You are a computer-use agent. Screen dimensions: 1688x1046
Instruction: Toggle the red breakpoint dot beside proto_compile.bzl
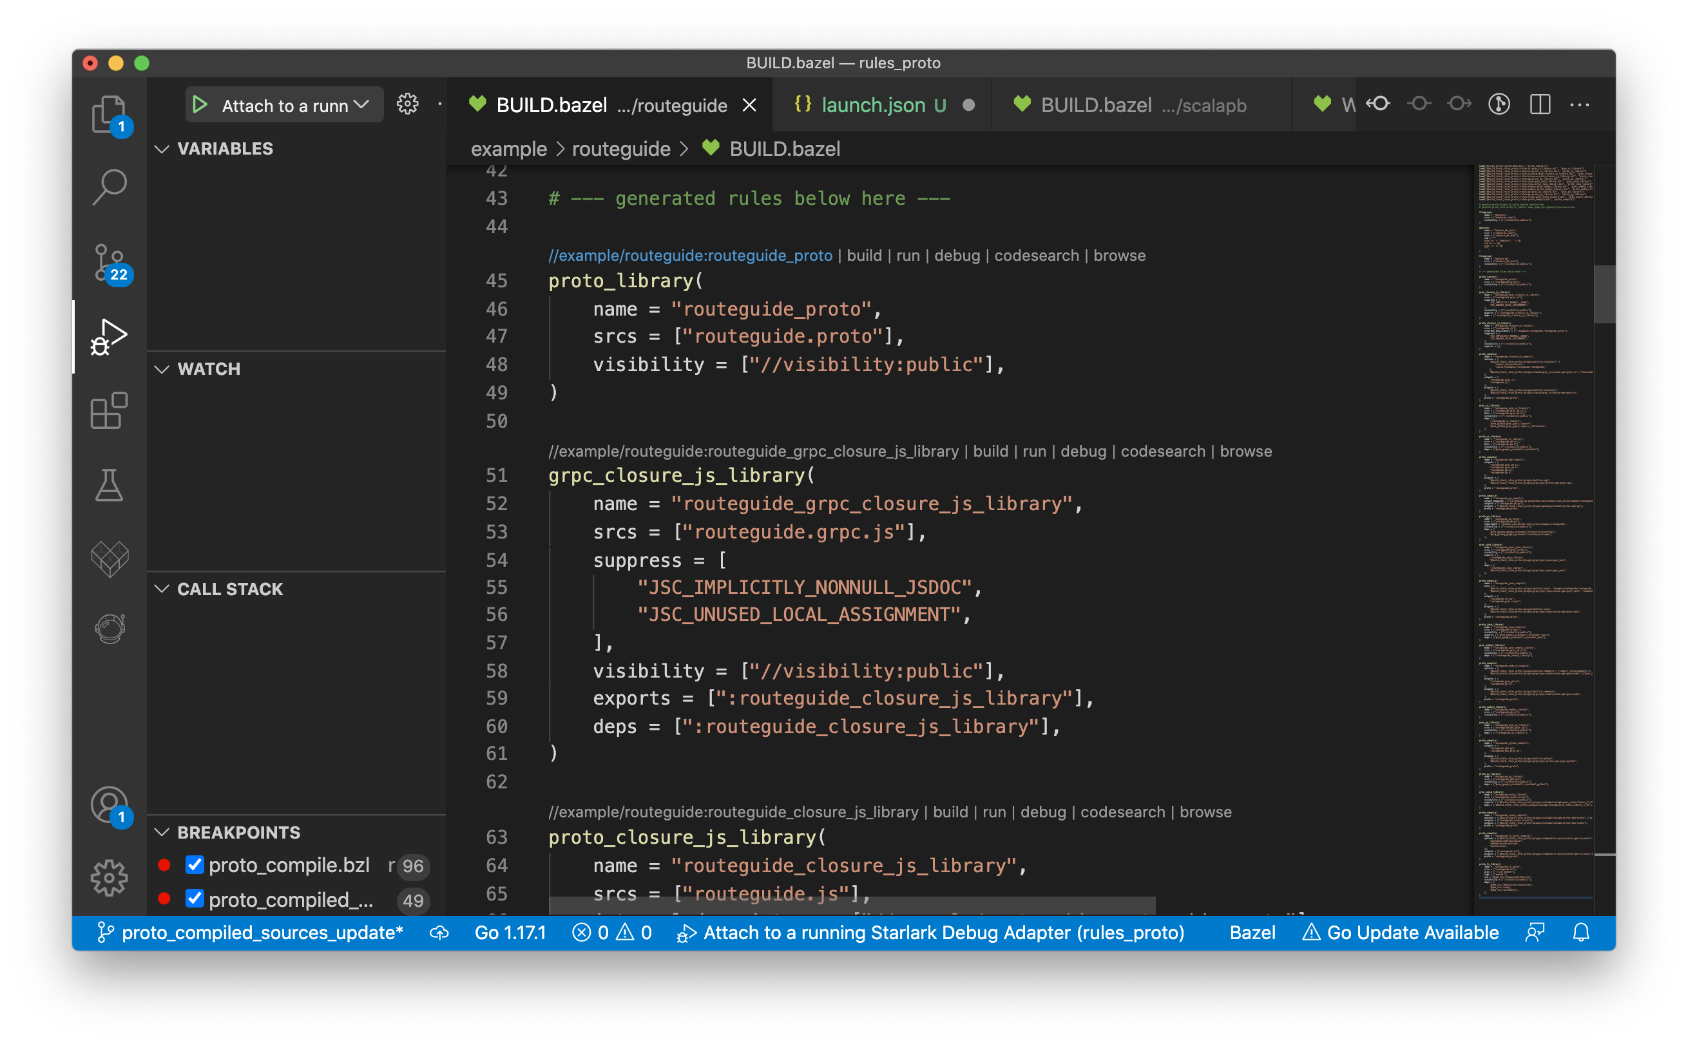coord(164,865)
